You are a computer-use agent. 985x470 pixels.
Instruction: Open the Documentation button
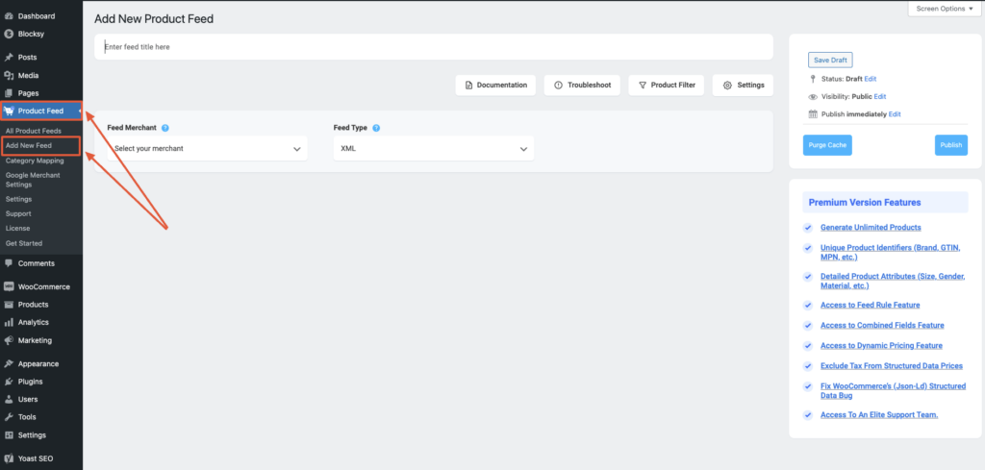pyautogui.click(x=495, y=86)
